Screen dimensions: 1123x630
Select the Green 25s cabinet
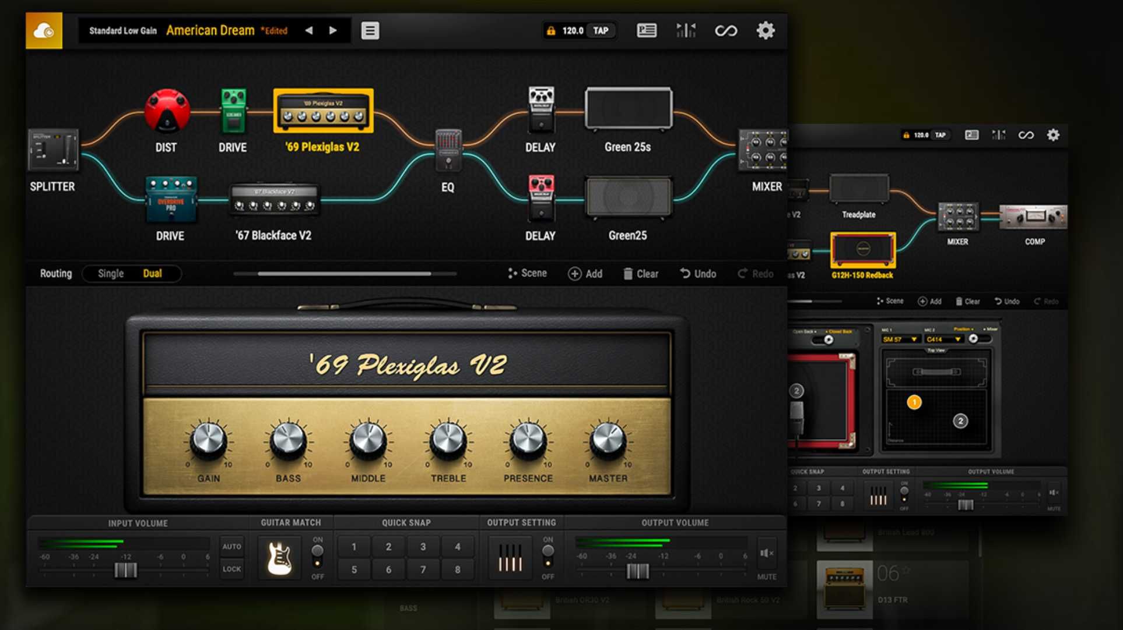(628, 109)
